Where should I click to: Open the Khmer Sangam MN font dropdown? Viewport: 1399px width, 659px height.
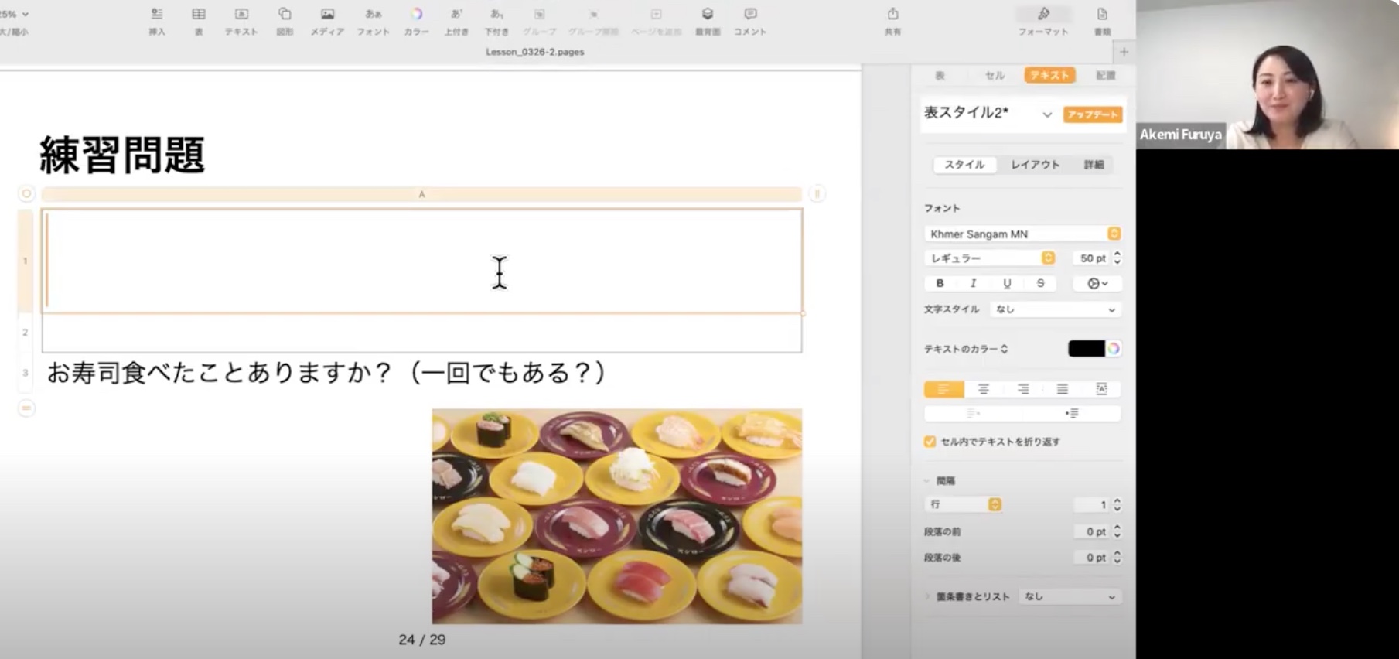tap(1022, 234)
